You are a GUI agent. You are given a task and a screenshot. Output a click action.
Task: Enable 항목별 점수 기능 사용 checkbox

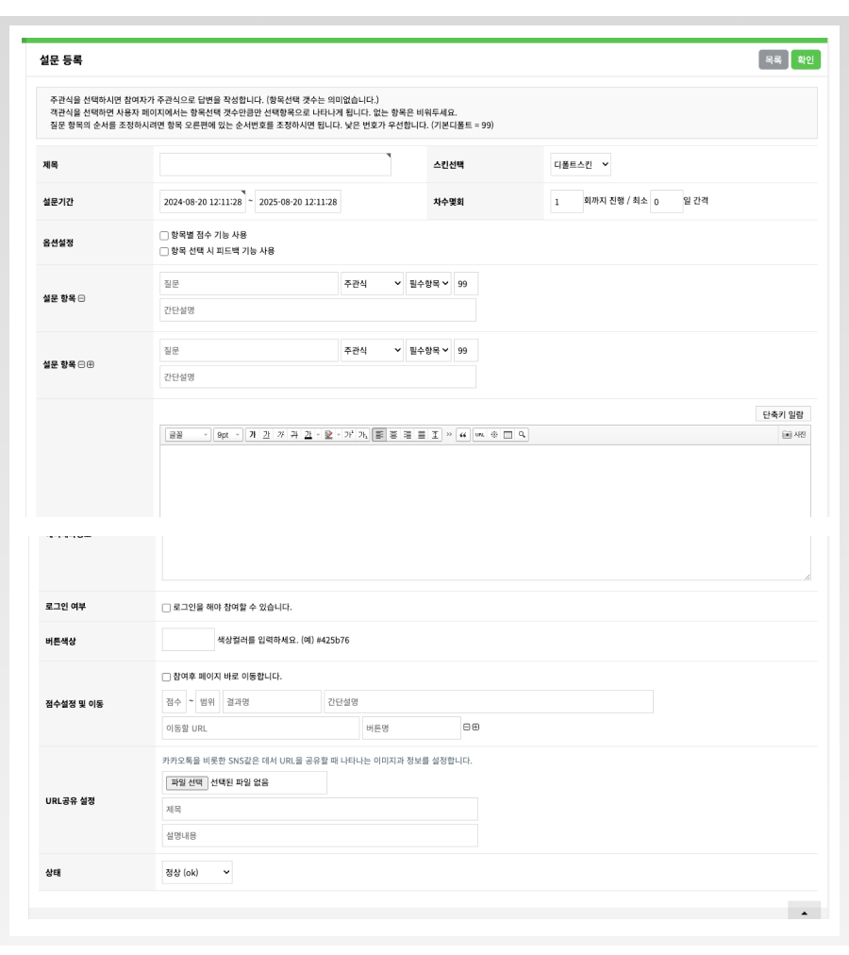click(164, 235)
